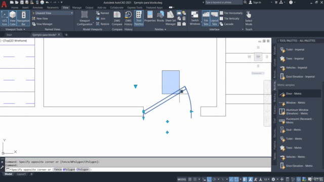The width and height of the screenshot is (324, 182).
Task: Toggle grid display in status bar
Action: 190,179
